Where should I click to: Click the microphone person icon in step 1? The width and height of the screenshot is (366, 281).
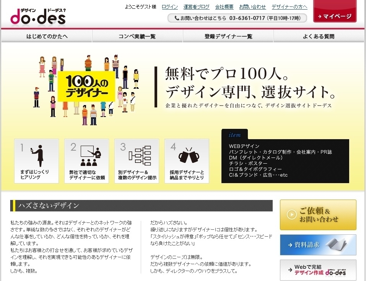[x=38, y=156]
